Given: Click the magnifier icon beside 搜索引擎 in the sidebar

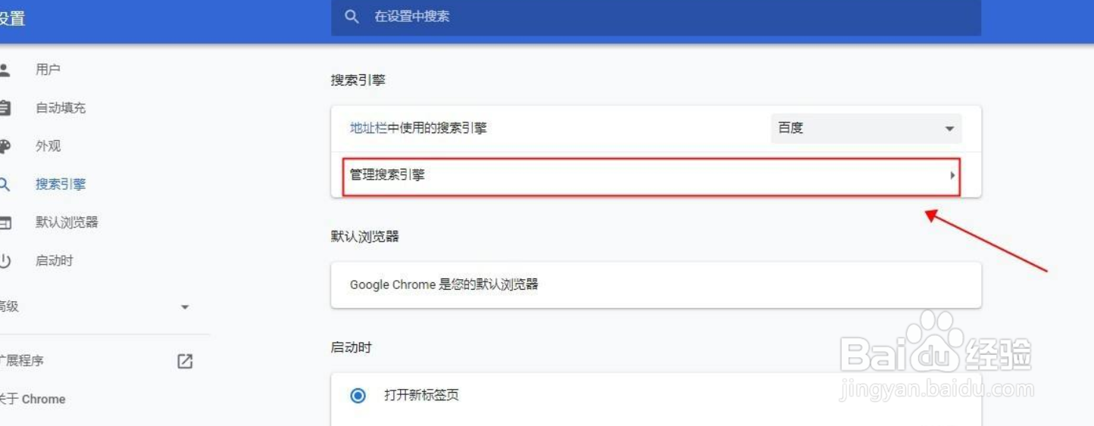Looking at the screenshot, I should [5, 184].
